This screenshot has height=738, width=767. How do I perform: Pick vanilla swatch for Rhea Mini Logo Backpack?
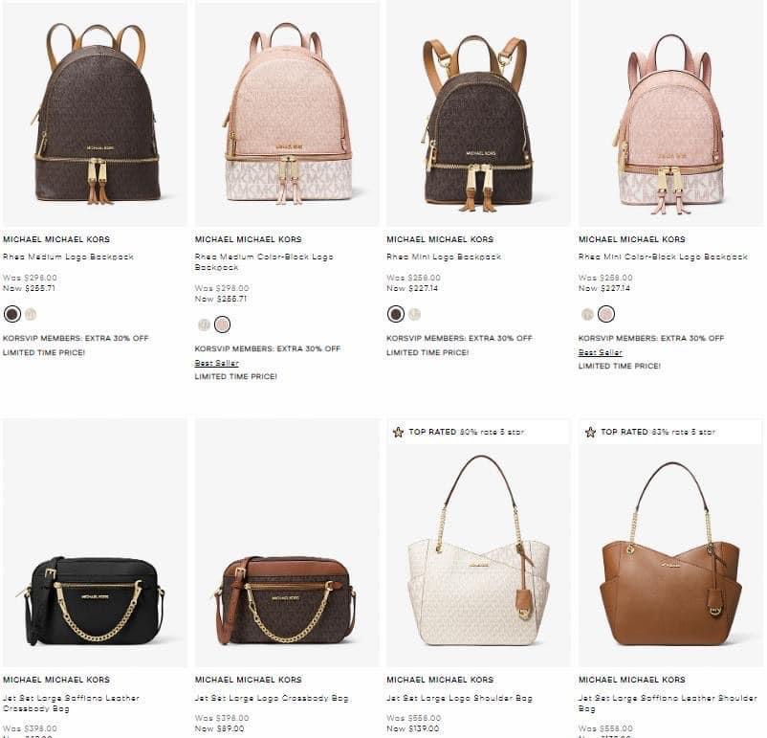414,314
